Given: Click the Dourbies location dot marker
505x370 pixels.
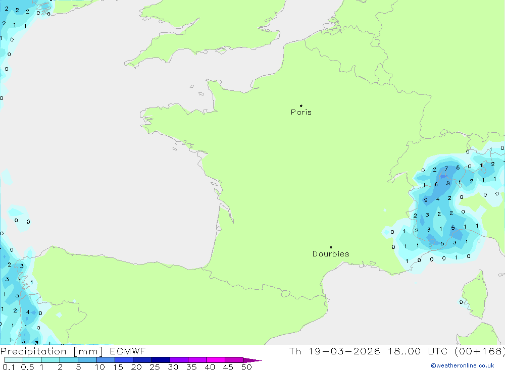Looking at the screenshot, I should point(331,247).
